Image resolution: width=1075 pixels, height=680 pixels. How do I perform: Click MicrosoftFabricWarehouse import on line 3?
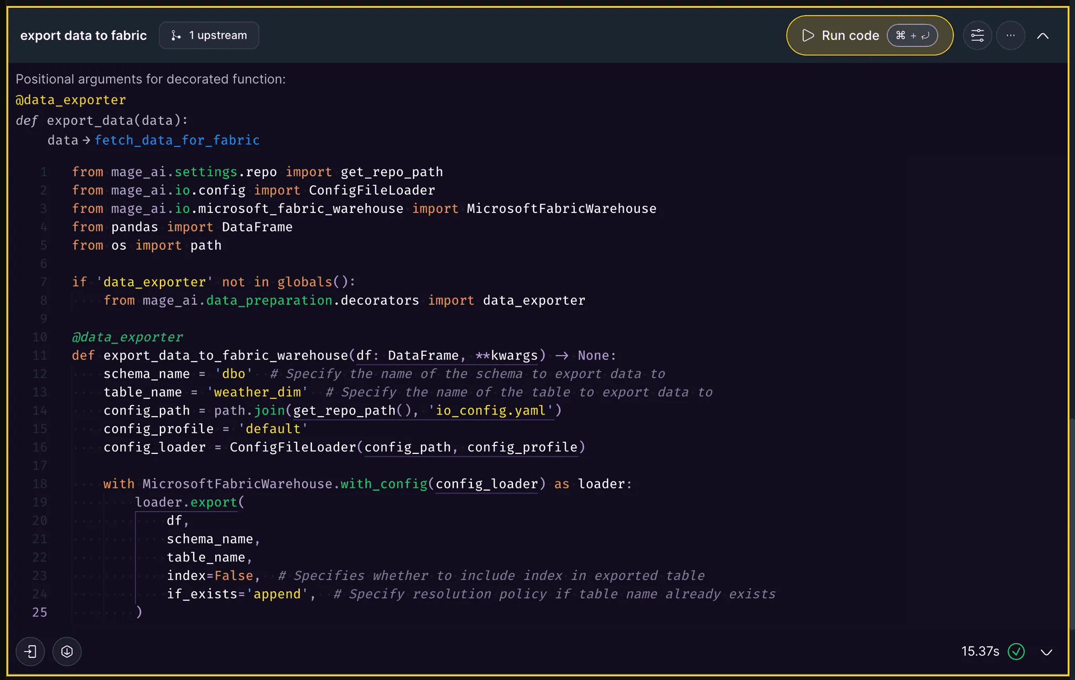coord(562,208)
